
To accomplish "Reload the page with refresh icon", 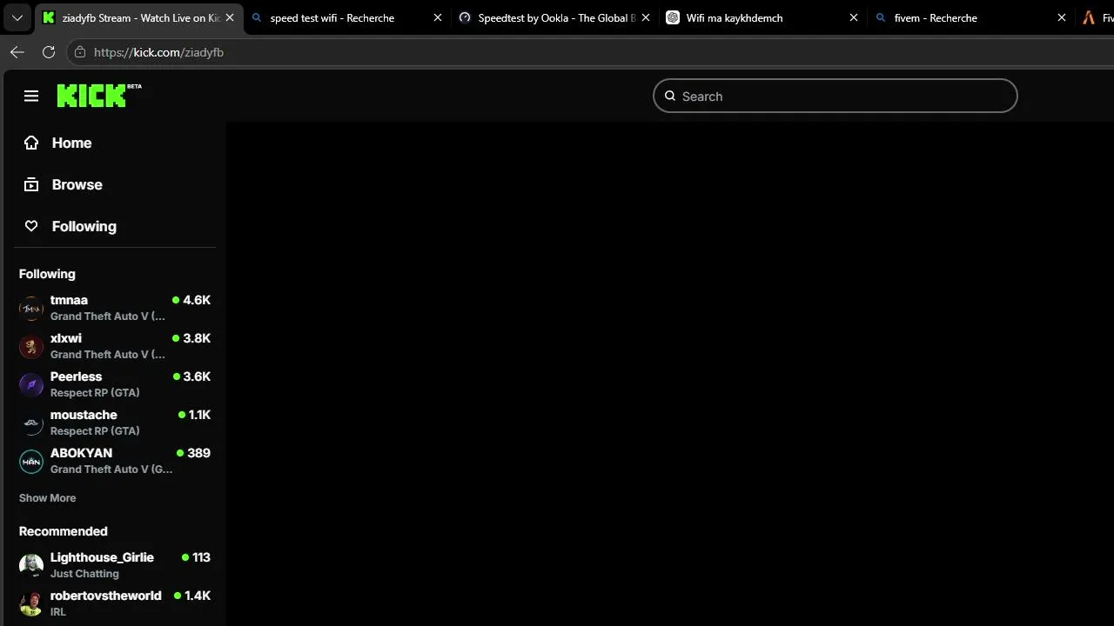I will (x=49, y=52).
